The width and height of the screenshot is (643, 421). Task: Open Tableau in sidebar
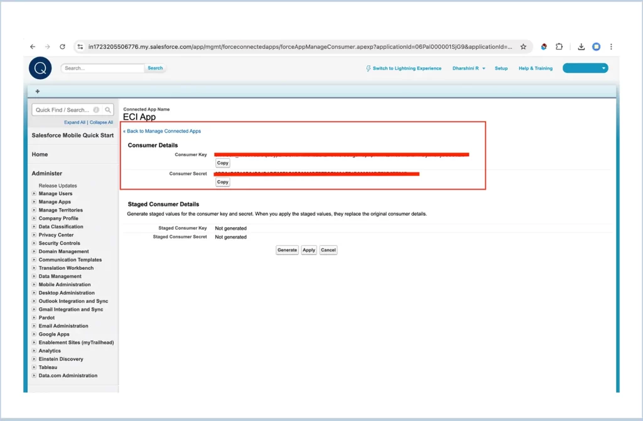(48, 367)
